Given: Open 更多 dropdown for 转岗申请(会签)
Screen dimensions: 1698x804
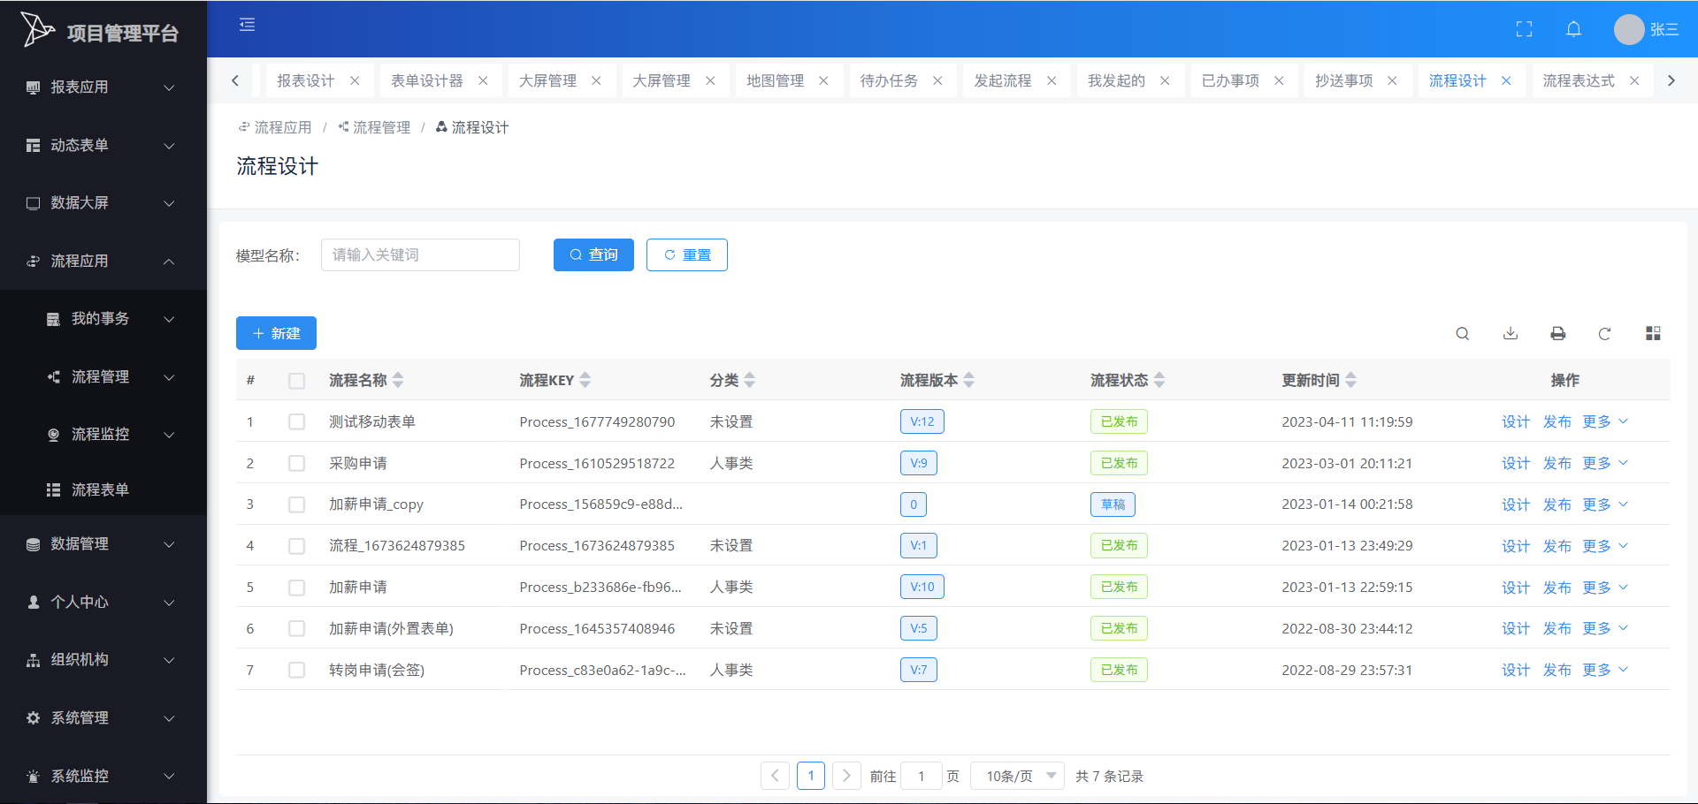Looking at the screenshot, I should click(1605, 670).
